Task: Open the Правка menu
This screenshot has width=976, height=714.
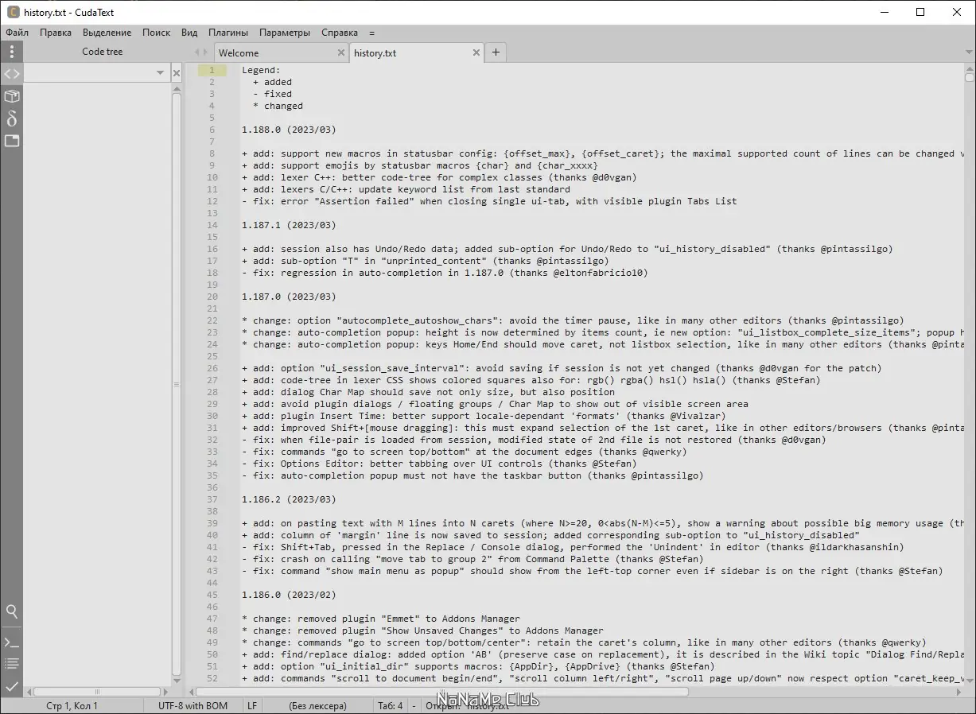Action: [x=56, y=33]
